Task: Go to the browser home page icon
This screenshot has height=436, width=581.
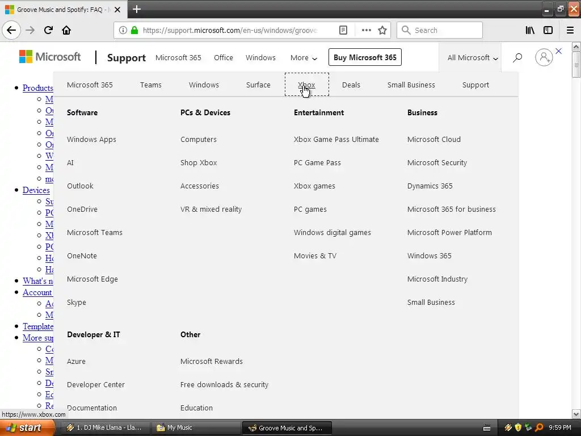Action: (66, 30)
